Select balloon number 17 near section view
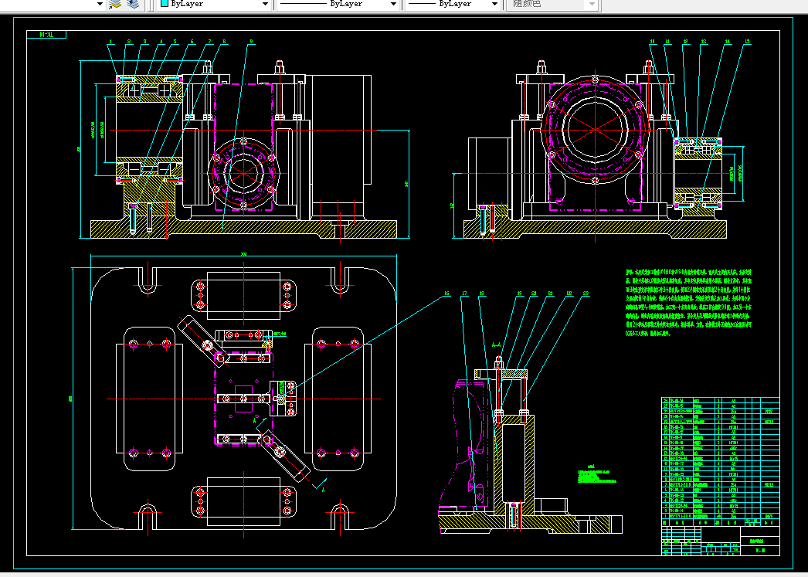This screenshot has width=808, height=577. (x=464, y=294)
